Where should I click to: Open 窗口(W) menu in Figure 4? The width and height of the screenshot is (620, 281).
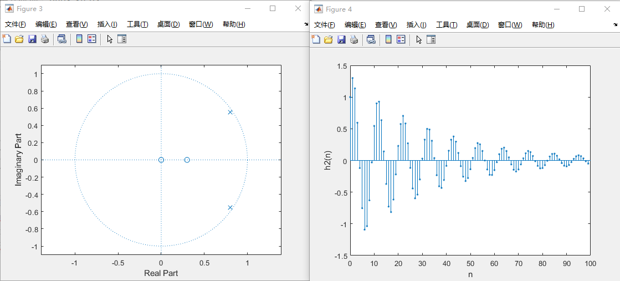(510, 24)
